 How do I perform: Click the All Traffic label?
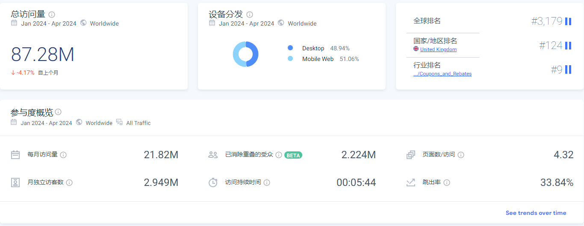point(139,123)
